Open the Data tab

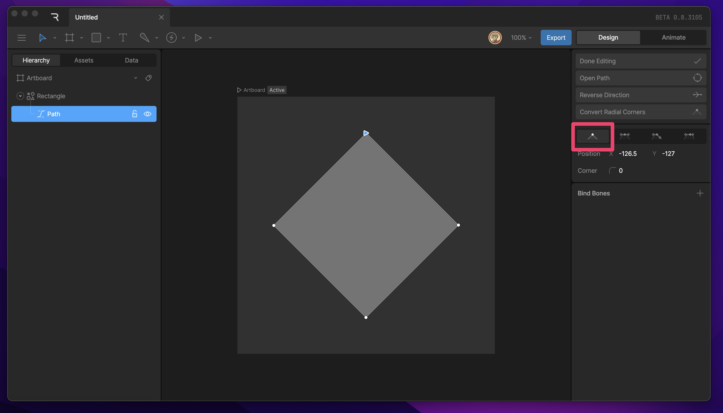pyautogui.click(x=132, y=60)
